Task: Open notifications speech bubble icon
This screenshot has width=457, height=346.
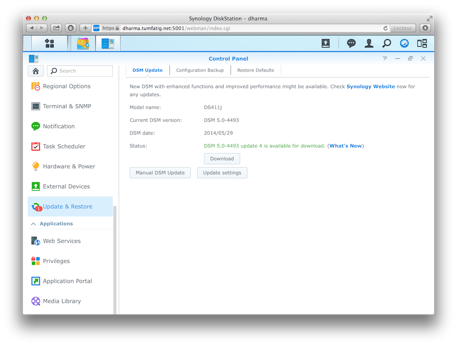Action: (x=351, y=43)
